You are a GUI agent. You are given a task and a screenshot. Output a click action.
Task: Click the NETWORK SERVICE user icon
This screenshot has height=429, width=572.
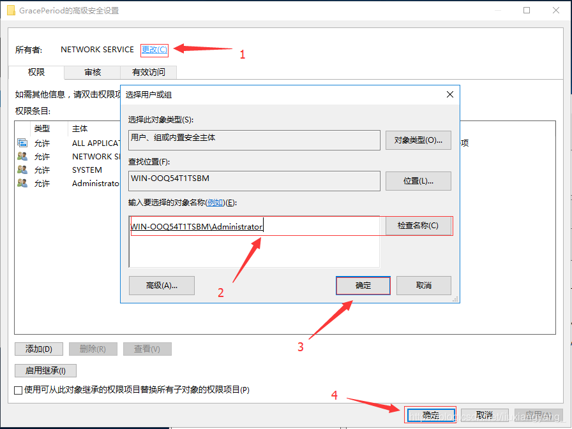[22, 156]
